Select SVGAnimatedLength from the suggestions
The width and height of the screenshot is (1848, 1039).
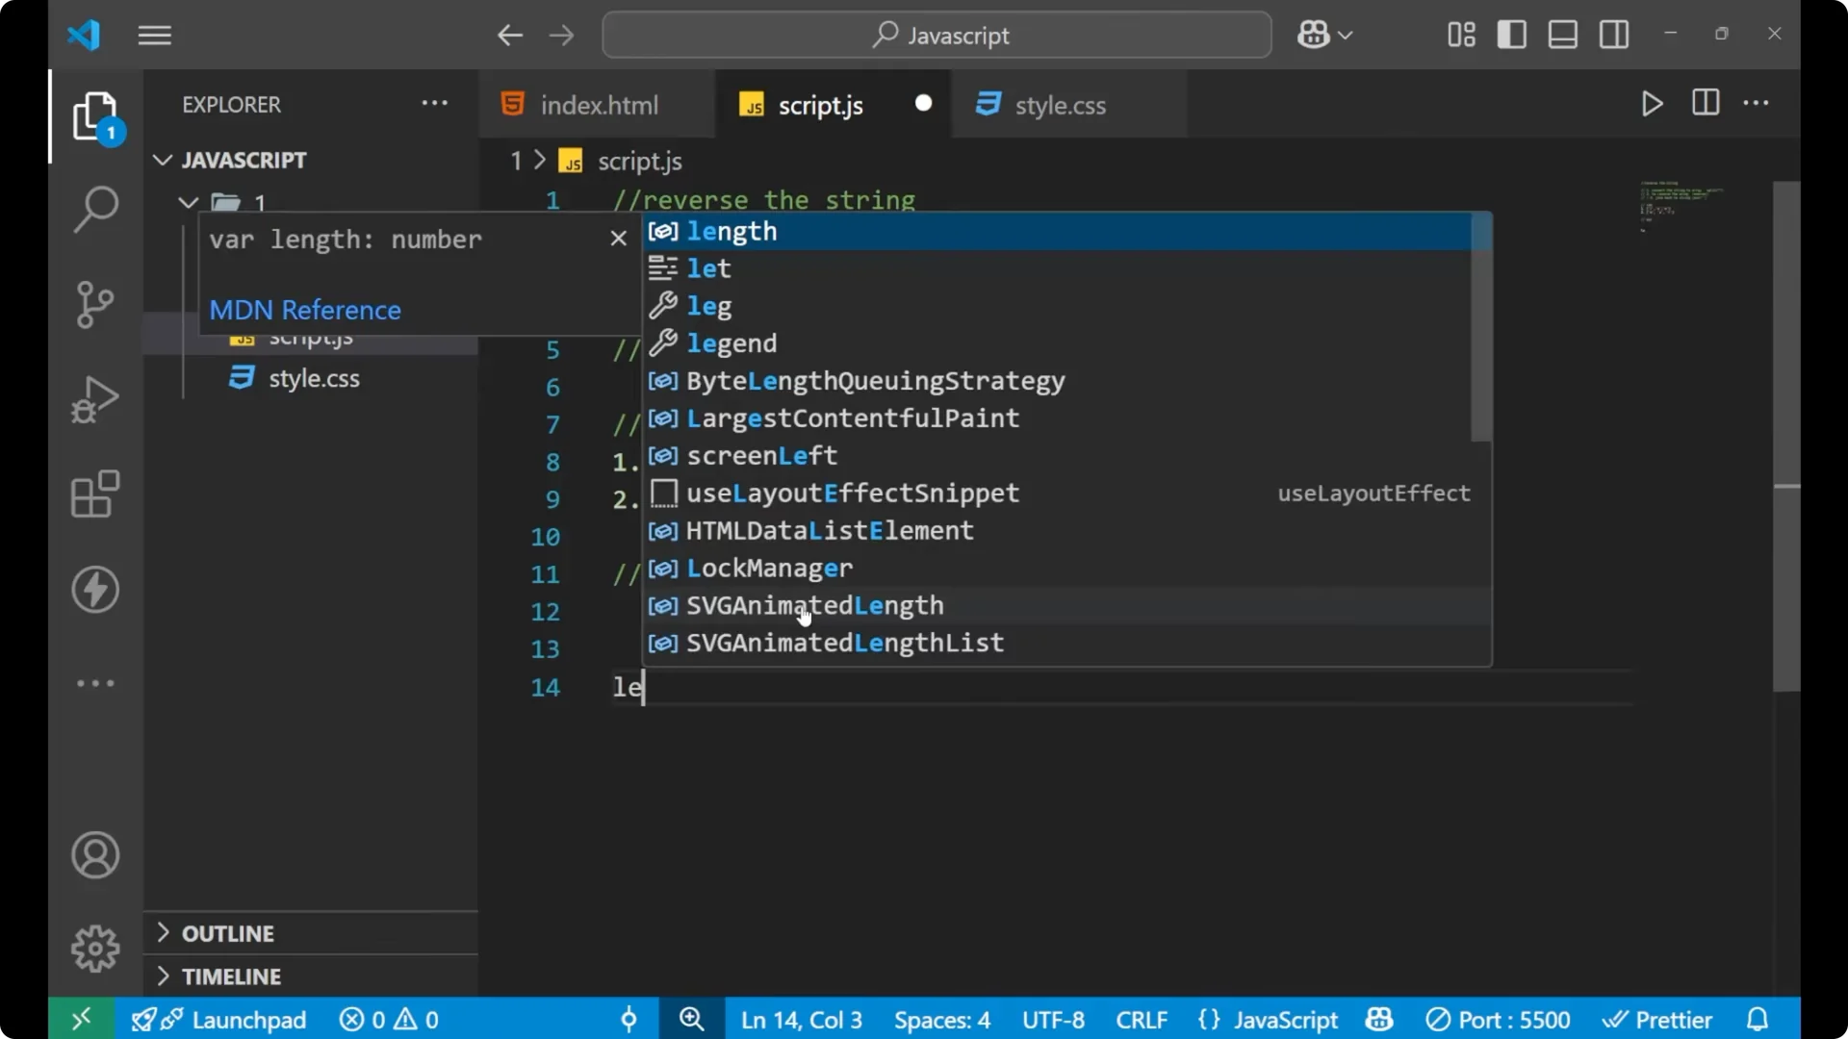pyautogui.click(x=815, y=606)
